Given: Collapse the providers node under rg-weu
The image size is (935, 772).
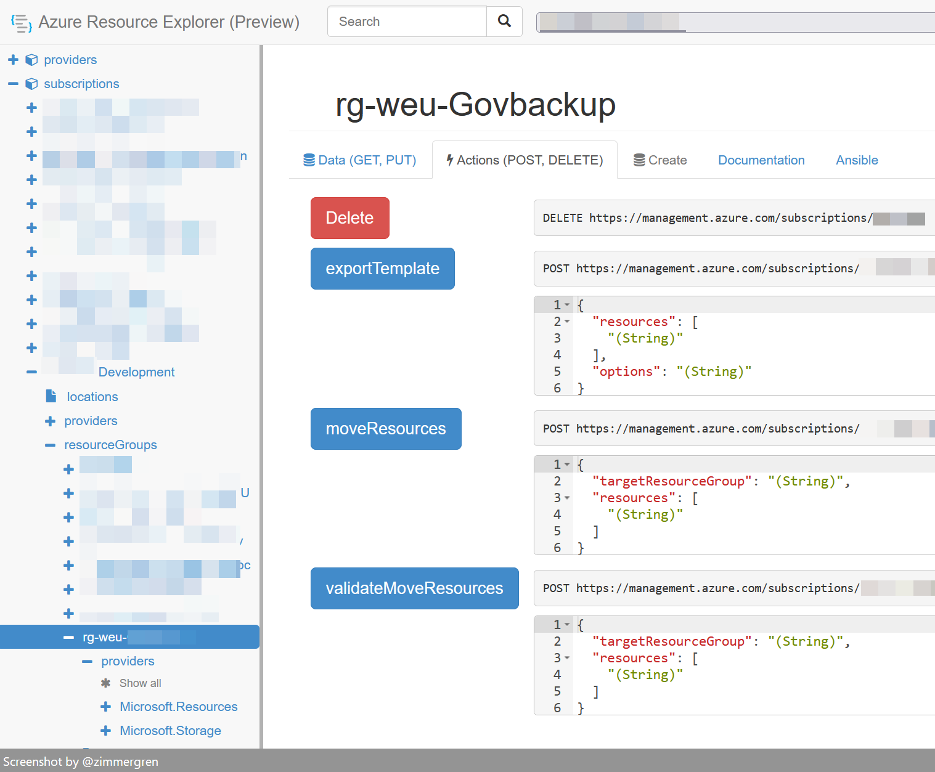Looking at the screenshot, I should tap(86, 660).
